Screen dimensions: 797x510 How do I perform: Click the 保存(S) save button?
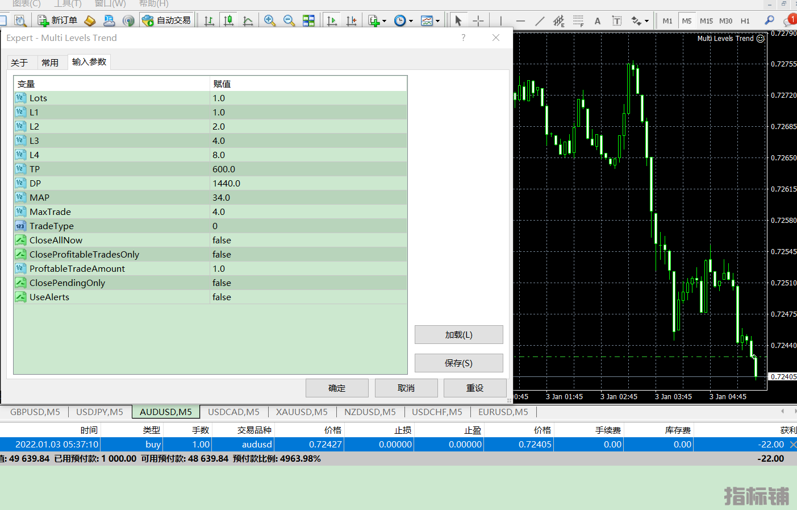459,363
